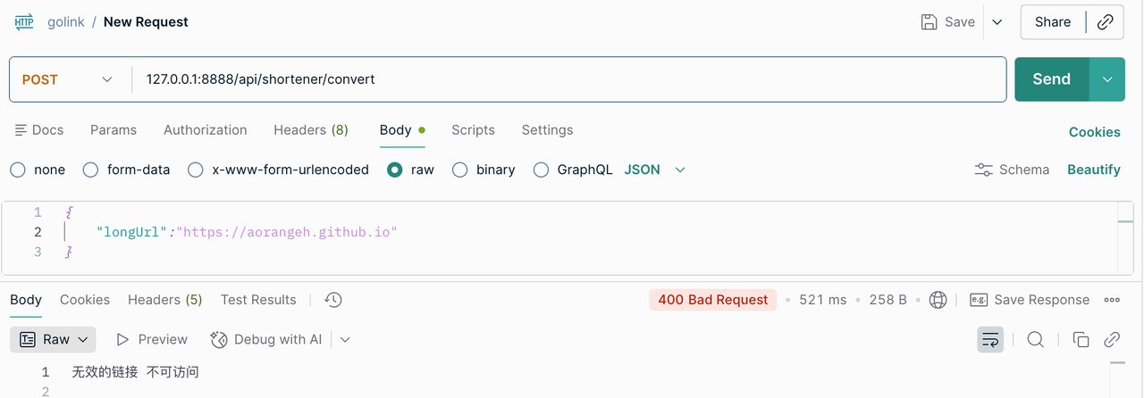Click the Preview response button
The height and width of the screenshot is (398, 1144).
[x=152, y=339]
